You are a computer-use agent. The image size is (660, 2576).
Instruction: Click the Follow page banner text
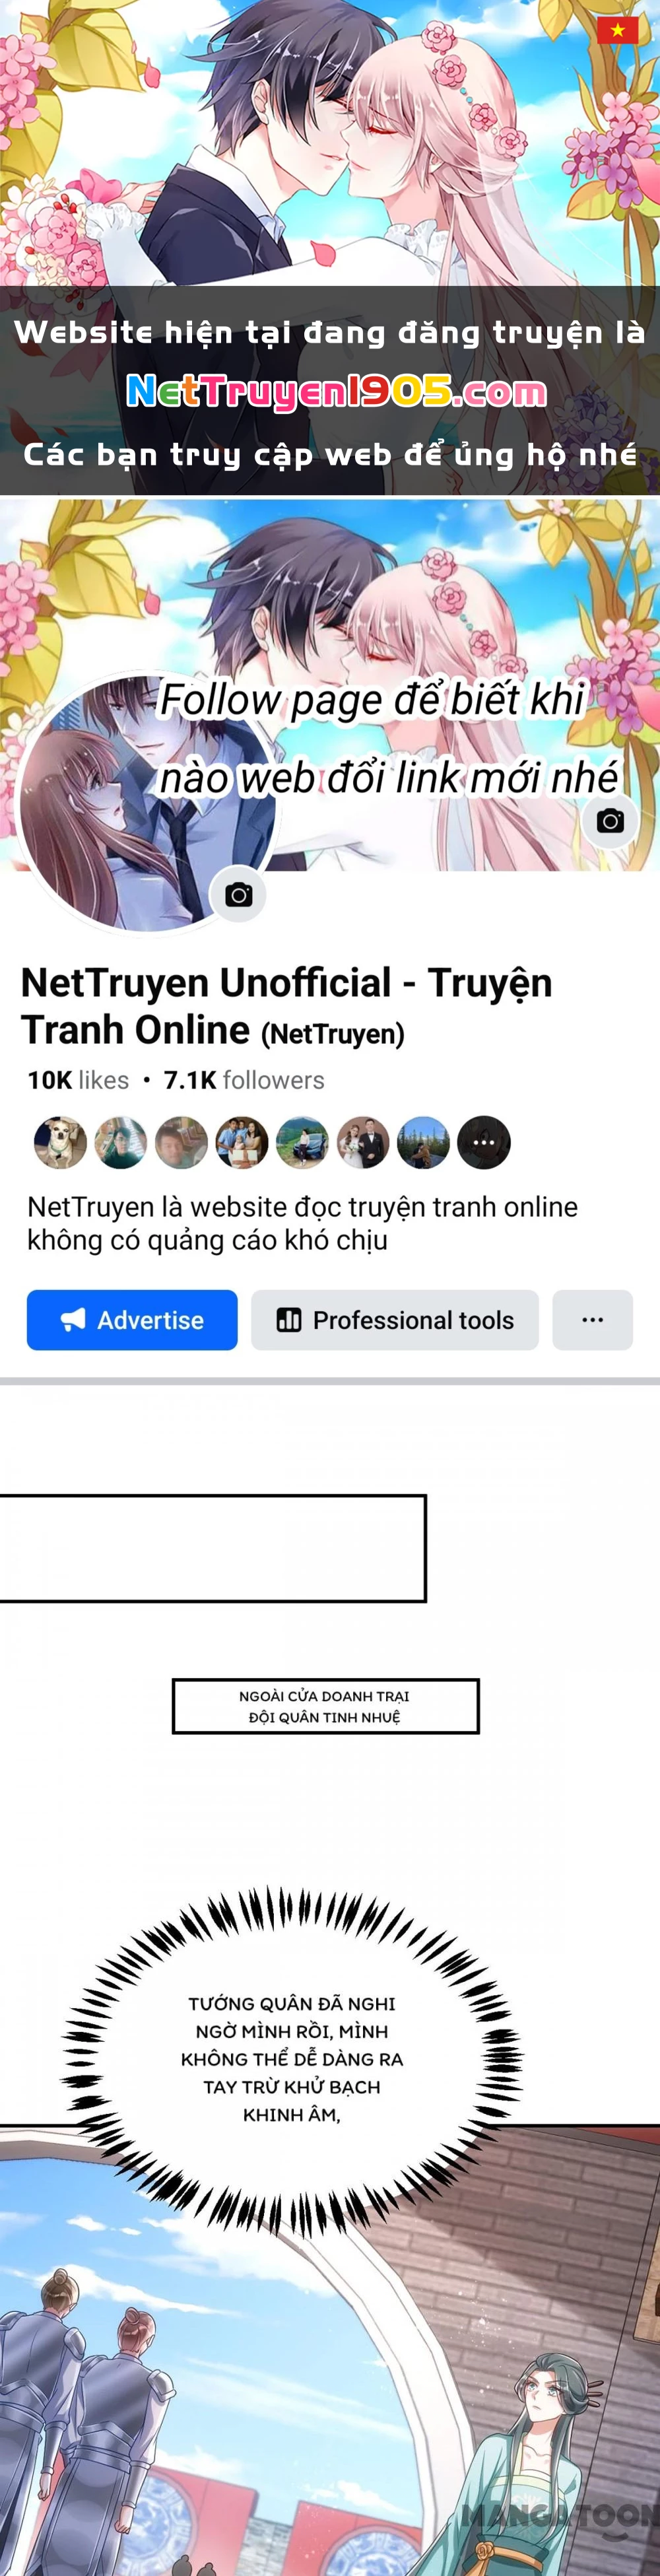389,738
